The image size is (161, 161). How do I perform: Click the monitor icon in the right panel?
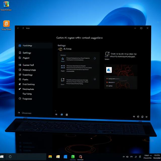107,54
